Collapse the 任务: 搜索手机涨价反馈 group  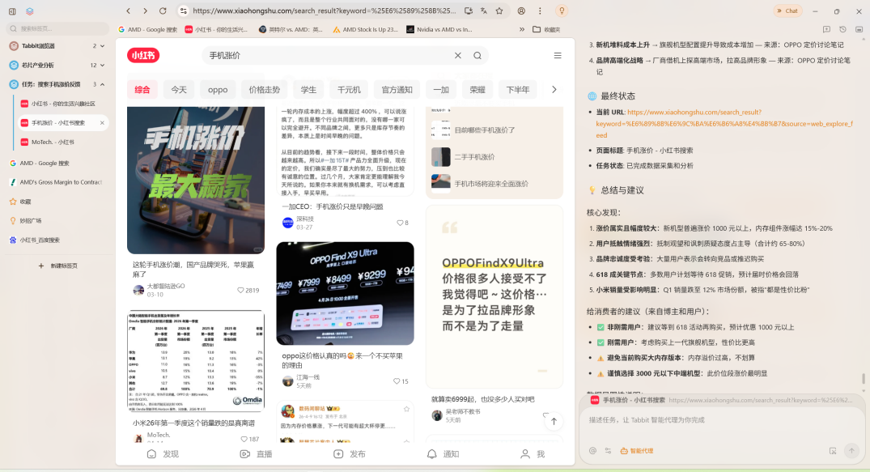pyautogui.click(x=103, y=84)
